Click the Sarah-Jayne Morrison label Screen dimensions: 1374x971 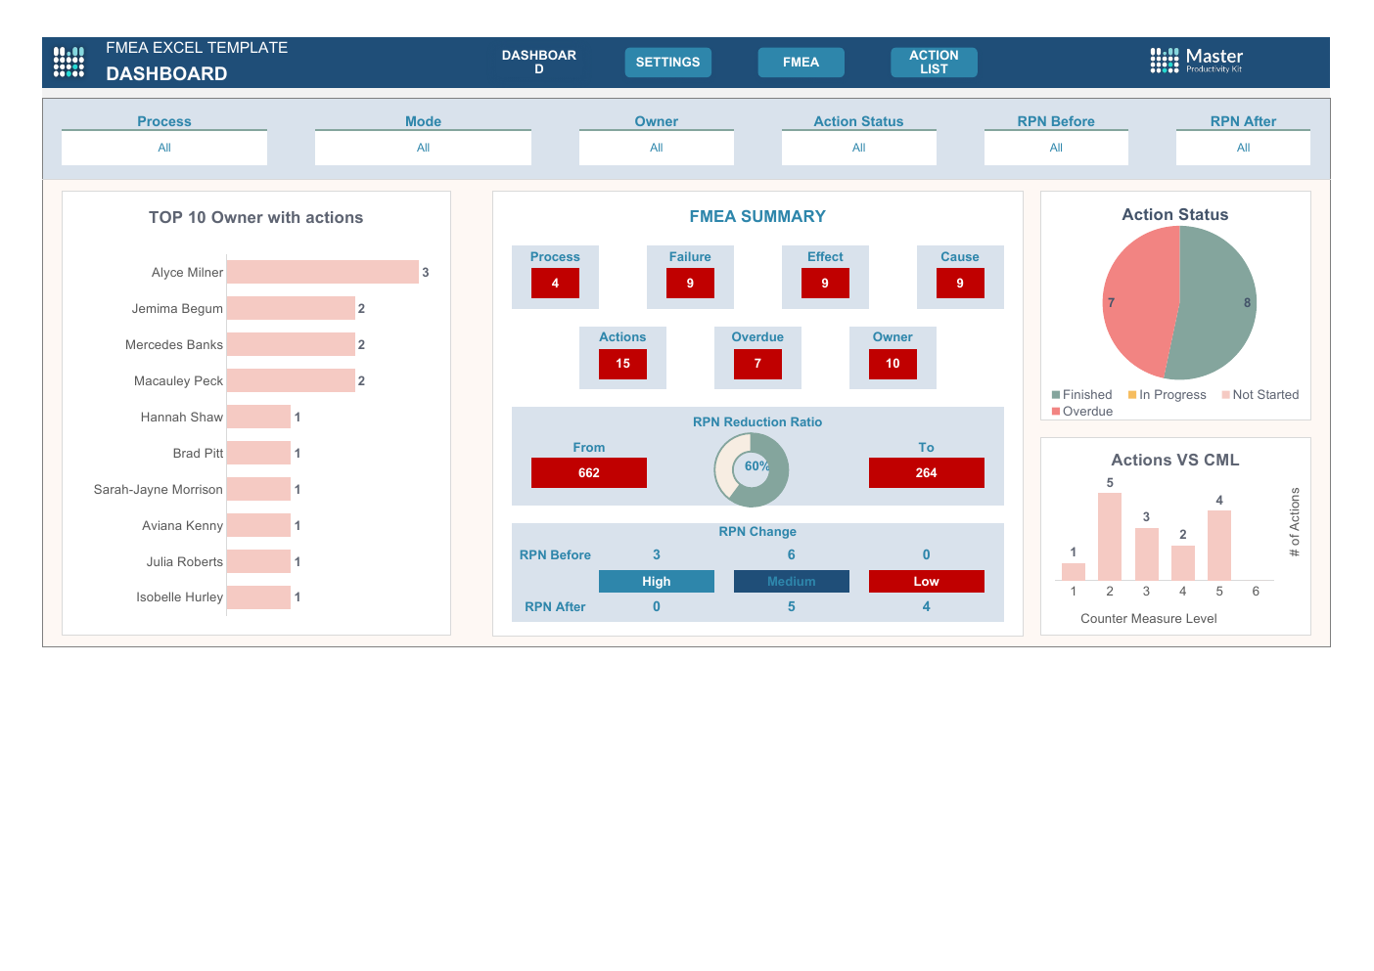pyautogui.click(x=158, y=489)
